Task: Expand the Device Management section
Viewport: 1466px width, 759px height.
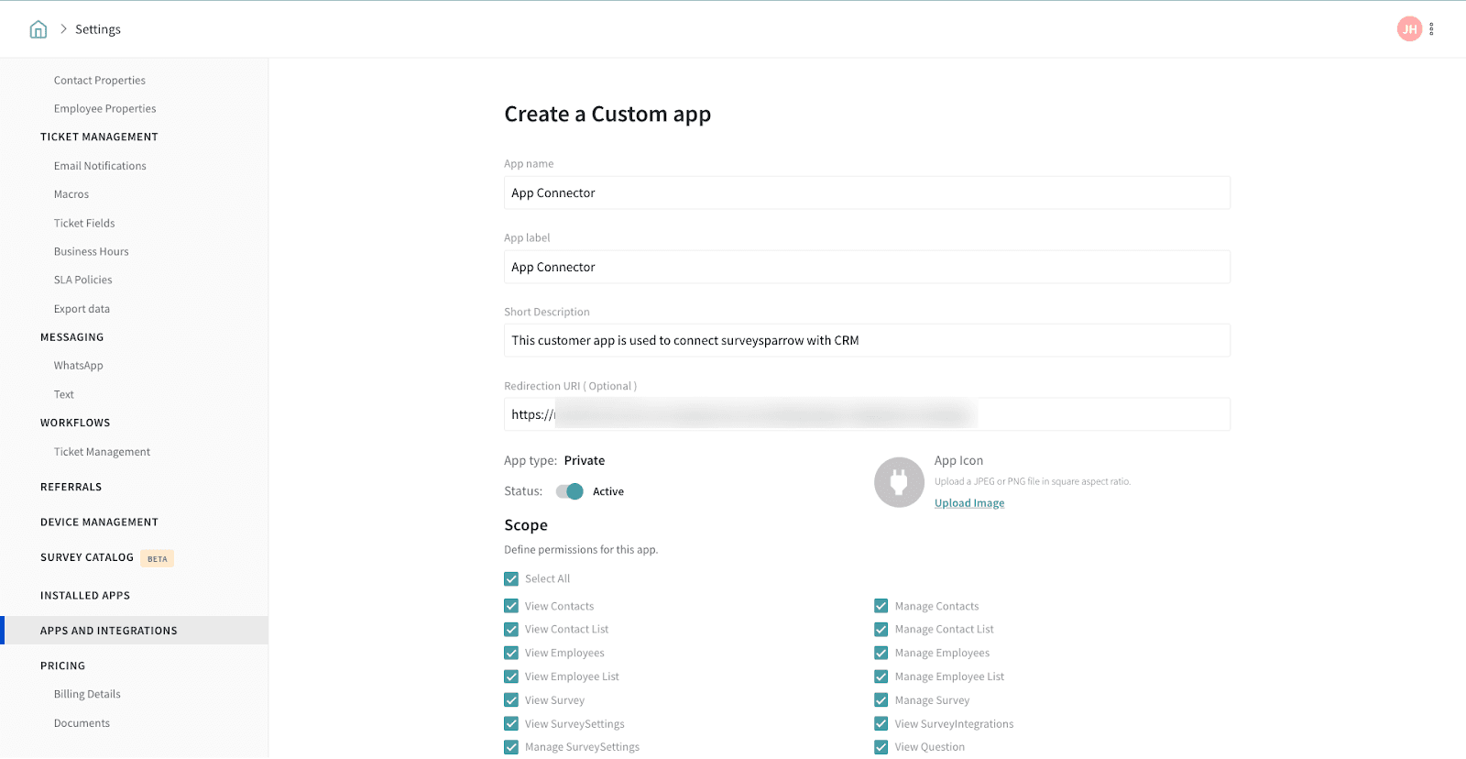Action: tap(99, 522)
